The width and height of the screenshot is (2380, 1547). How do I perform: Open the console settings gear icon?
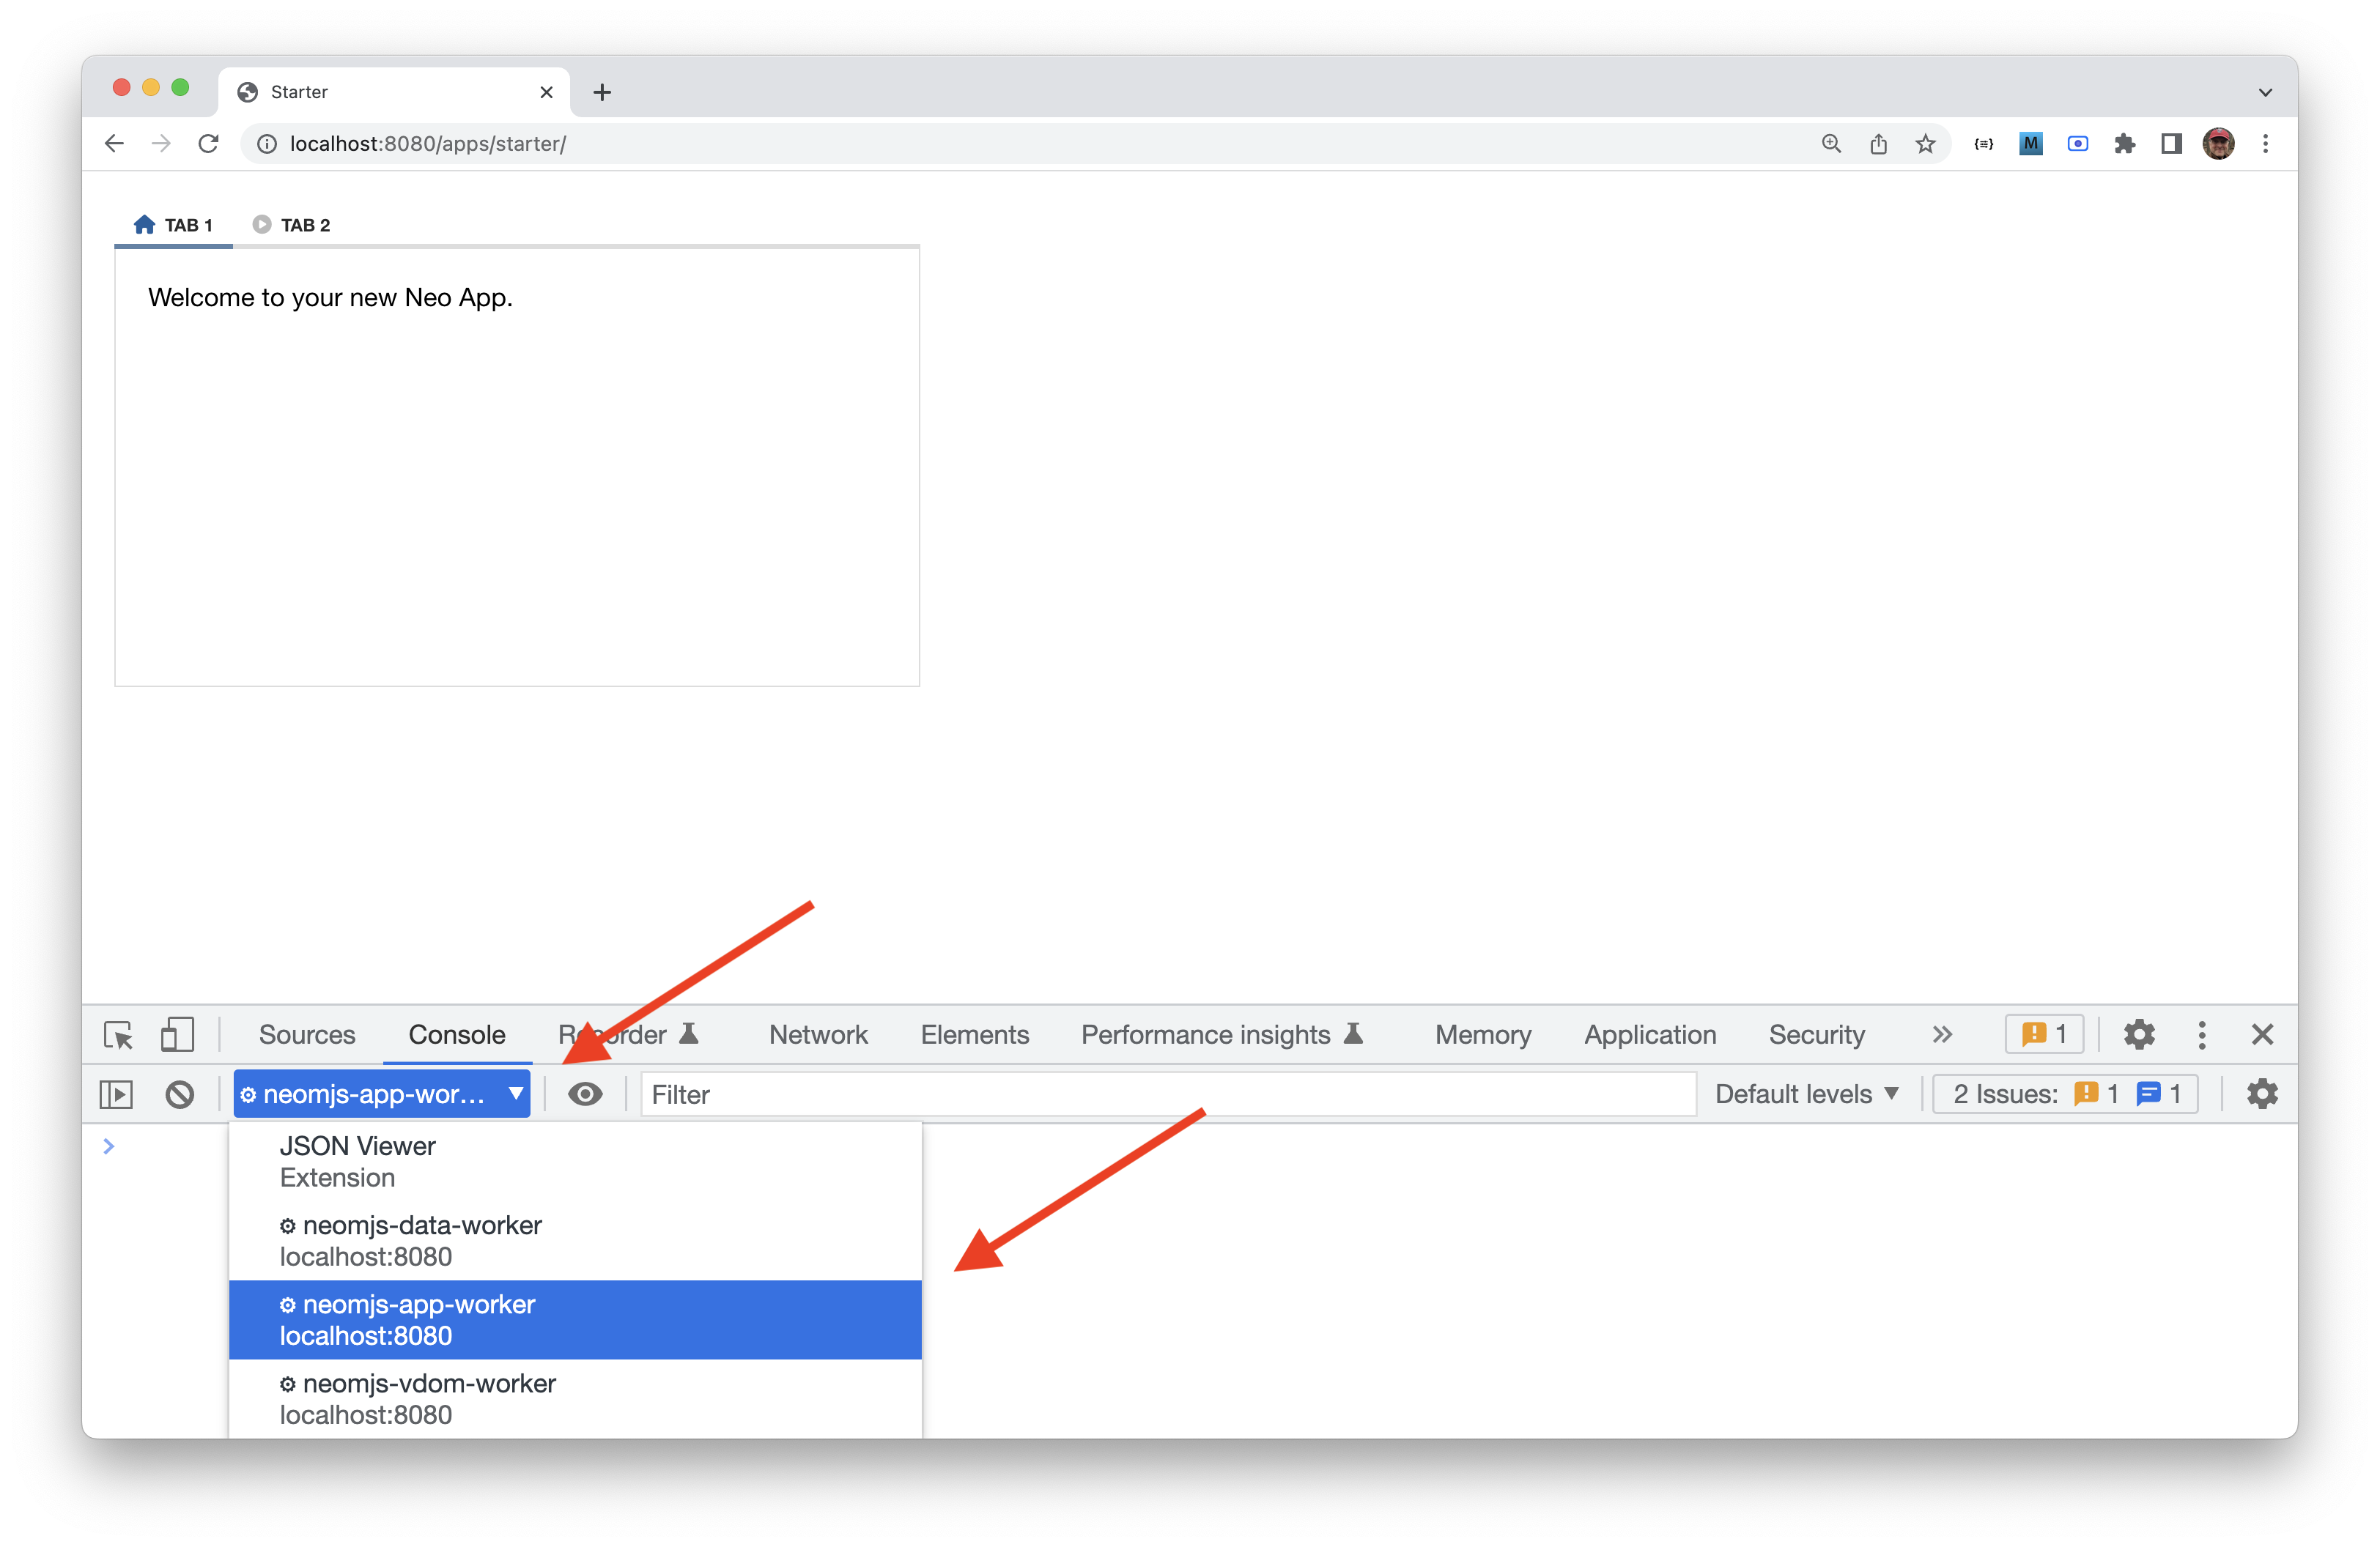point(2261,1094)
